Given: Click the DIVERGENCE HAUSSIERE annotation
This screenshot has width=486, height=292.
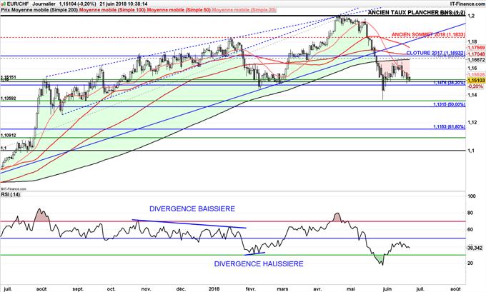Looking at the screenshot, I should 259,264.
